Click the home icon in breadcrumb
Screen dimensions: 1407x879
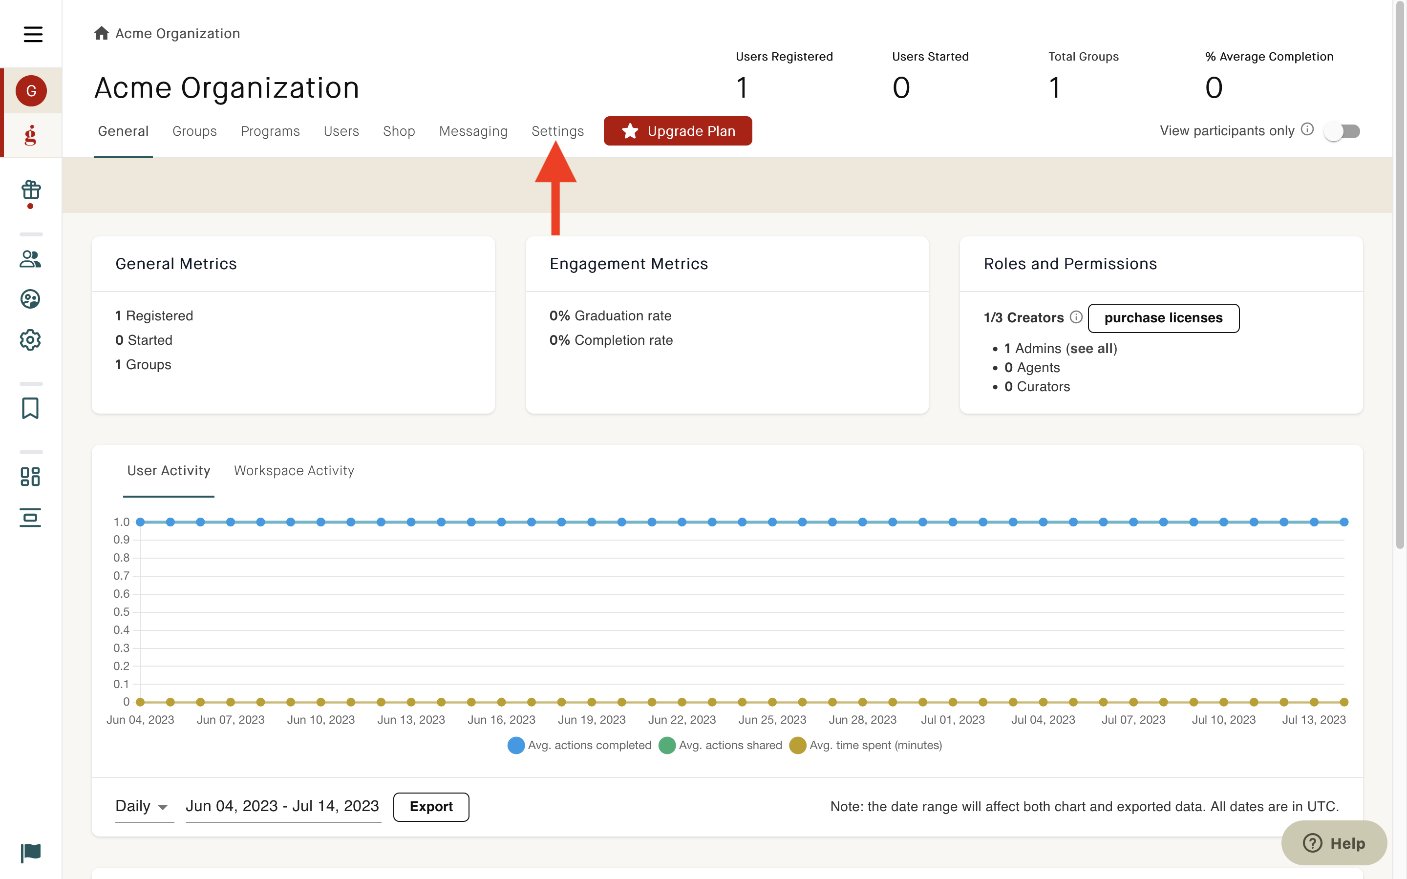pos(101,33)
